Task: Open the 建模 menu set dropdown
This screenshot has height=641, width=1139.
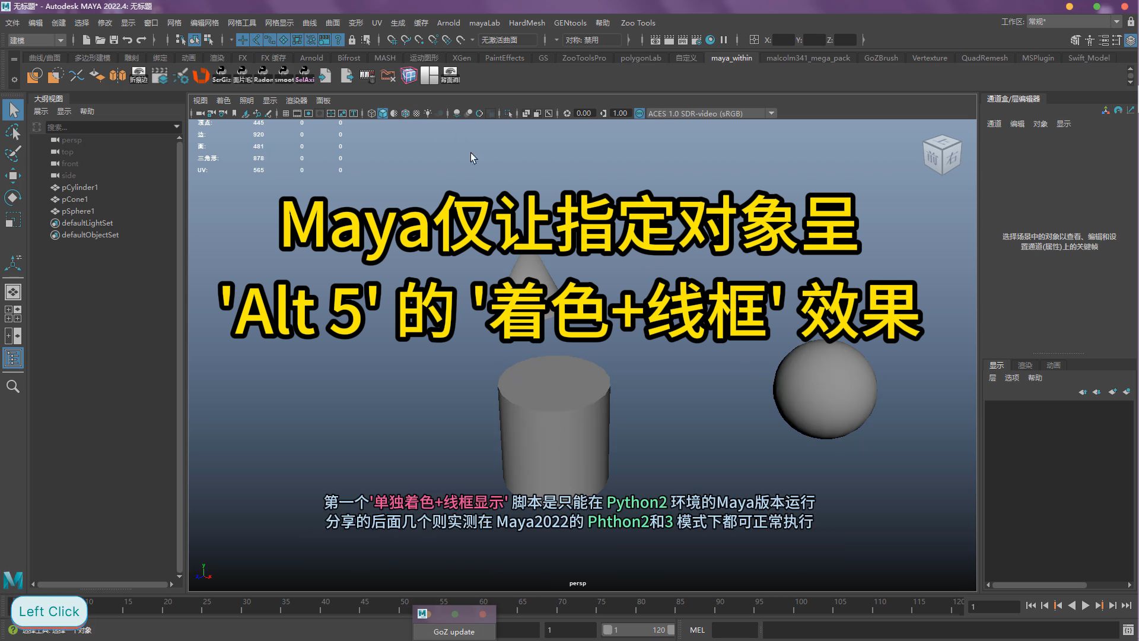Action: click(37, 40)
